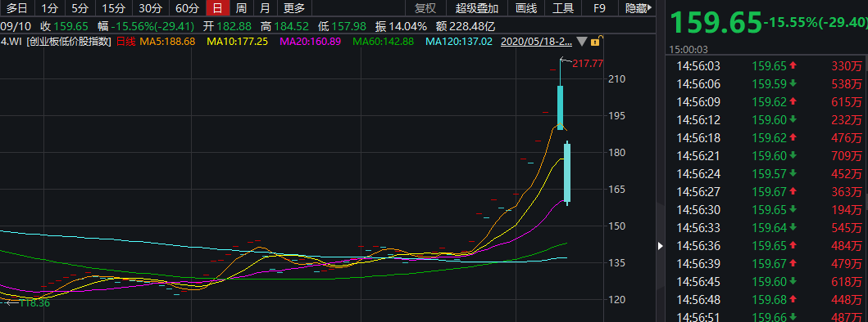
Task: Open the 复权 price adjustment option
Action: point(425,8)
